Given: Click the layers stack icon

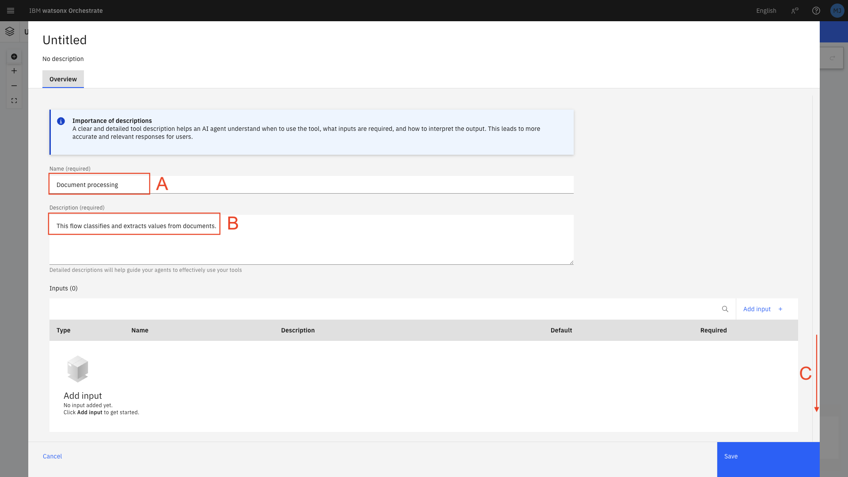Looking at the screenshot, I should point(10,31).
